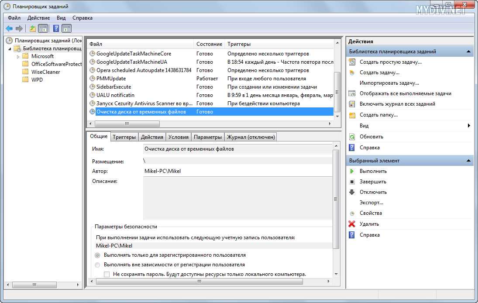Image resolution: width=478 pixels, height=303 pixels.
Task: Toggle the 'Не сохранять пароль' checkbox
Action: point(107,274)
